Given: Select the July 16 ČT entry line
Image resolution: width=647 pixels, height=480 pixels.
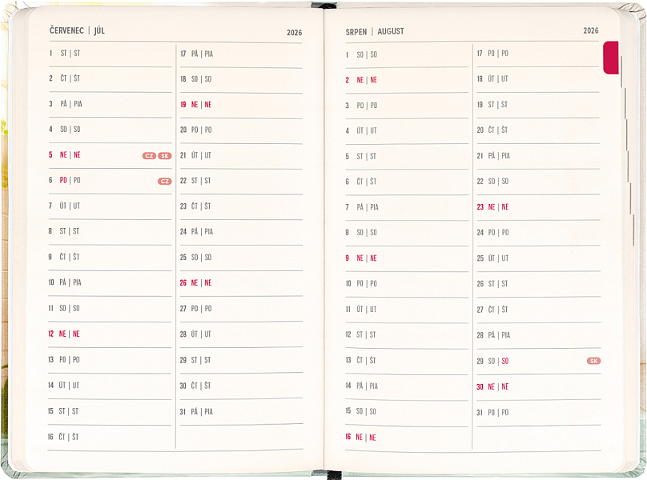Looking at the screenshot, I should (x=110, y=437).
